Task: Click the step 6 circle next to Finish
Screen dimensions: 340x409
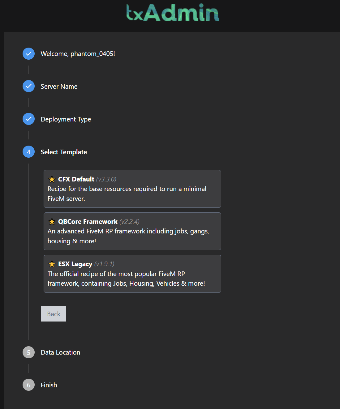Action: point(28,385)
